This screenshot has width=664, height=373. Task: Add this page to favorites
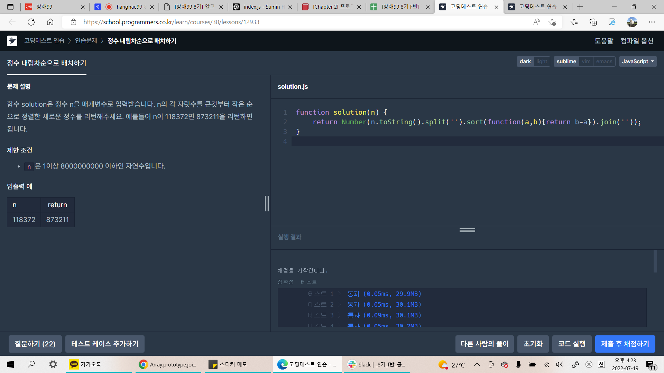coord(552,22)
